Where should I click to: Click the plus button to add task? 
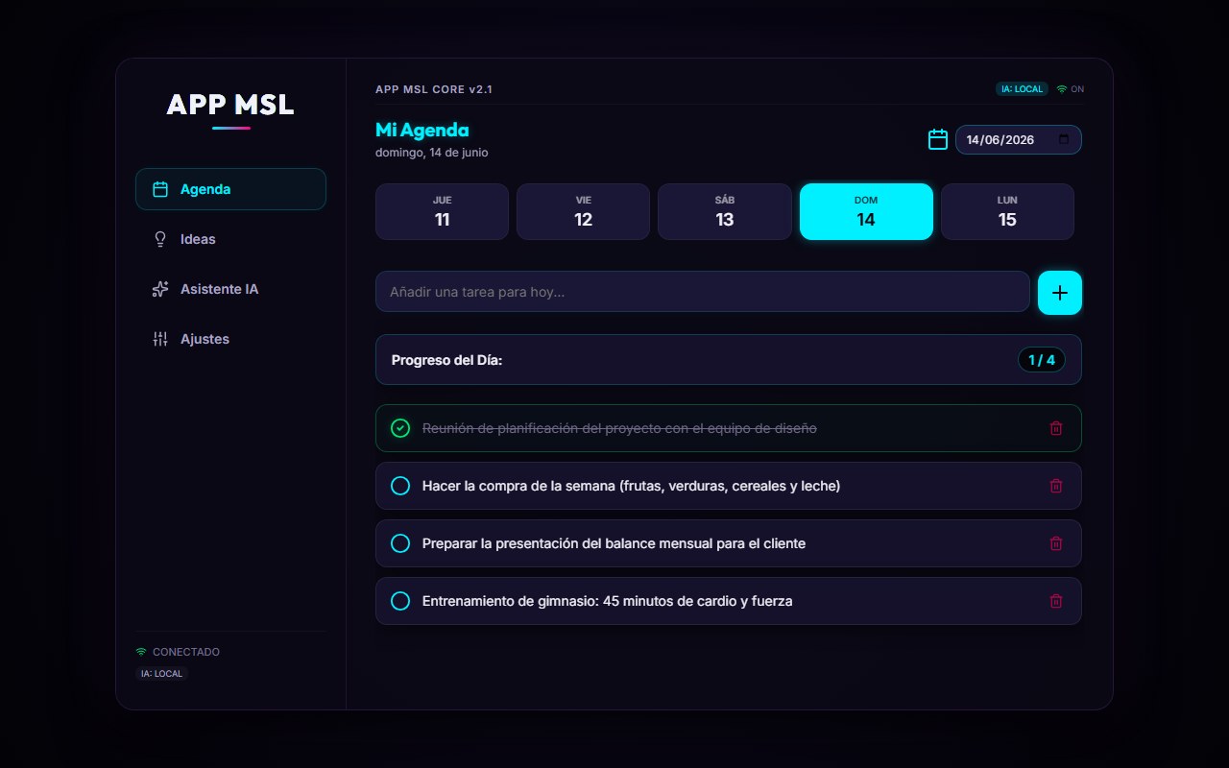pyautogui.click(x=1060, y=293)
